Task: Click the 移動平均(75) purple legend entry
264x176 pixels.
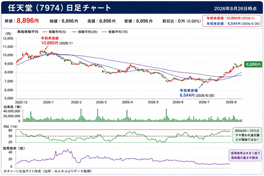Action: (115, 32)
